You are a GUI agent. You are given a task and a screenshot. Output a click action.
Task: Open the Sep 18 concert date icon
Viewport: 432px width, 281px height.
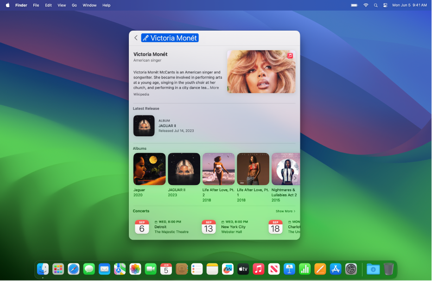275,227
